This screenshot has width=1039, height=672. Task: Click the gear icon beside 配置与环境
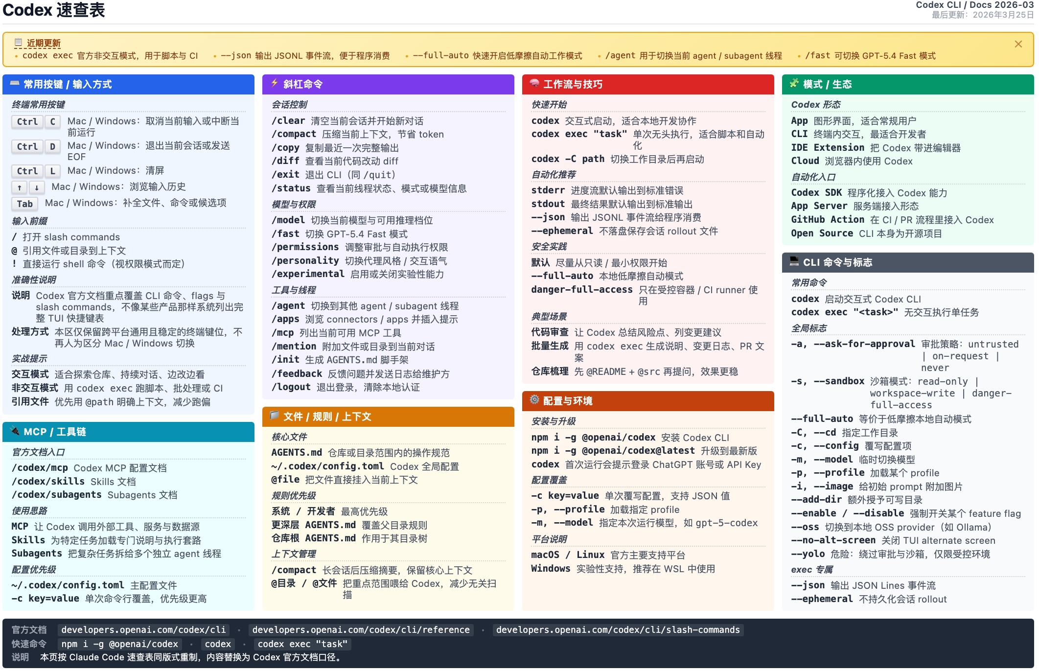pyautogui.click(x=535, y=400)
